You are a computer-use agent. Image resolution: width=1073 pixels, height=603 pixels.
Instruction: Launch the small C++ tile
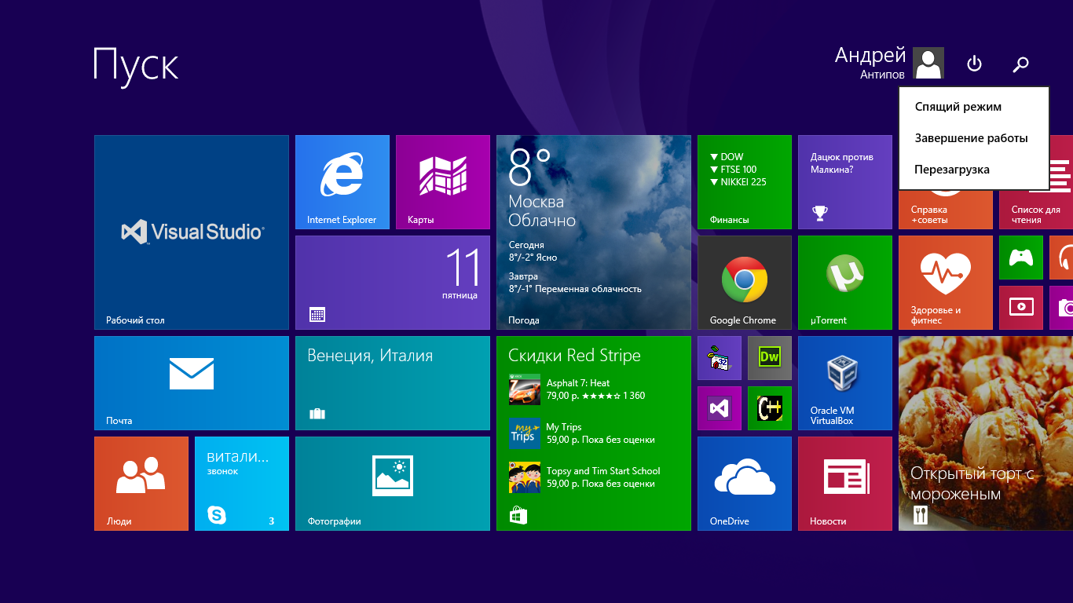click(769, 408)
